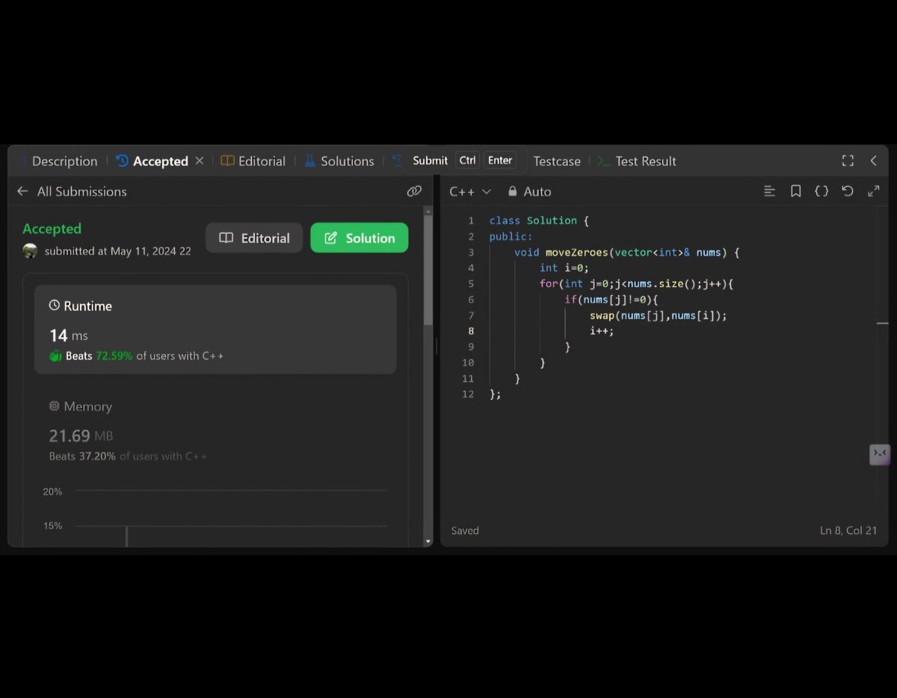The height and width of the screenshot is (698, 897).
Task: Select the Runtime card
Action: (215, 329)
